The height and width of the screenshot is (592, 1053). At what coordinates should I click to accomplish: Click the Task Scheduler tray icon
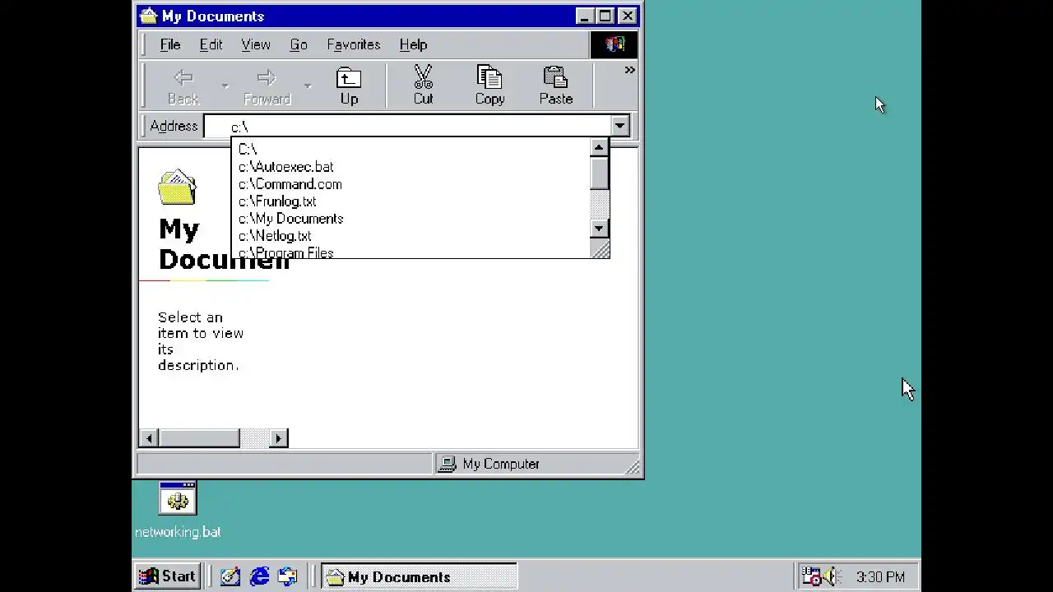[x=812, y=576]
